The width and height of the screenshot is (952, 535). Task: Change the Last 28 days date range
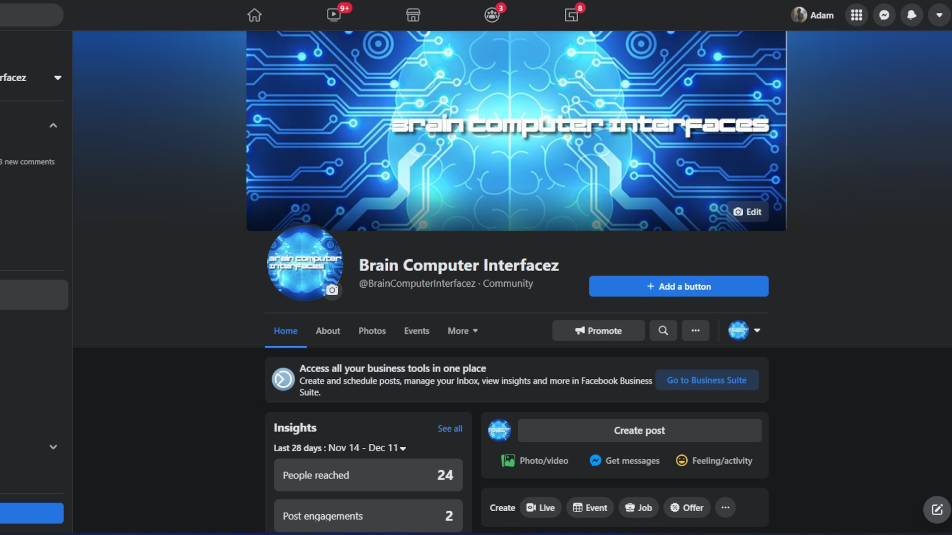coord(340,448)
